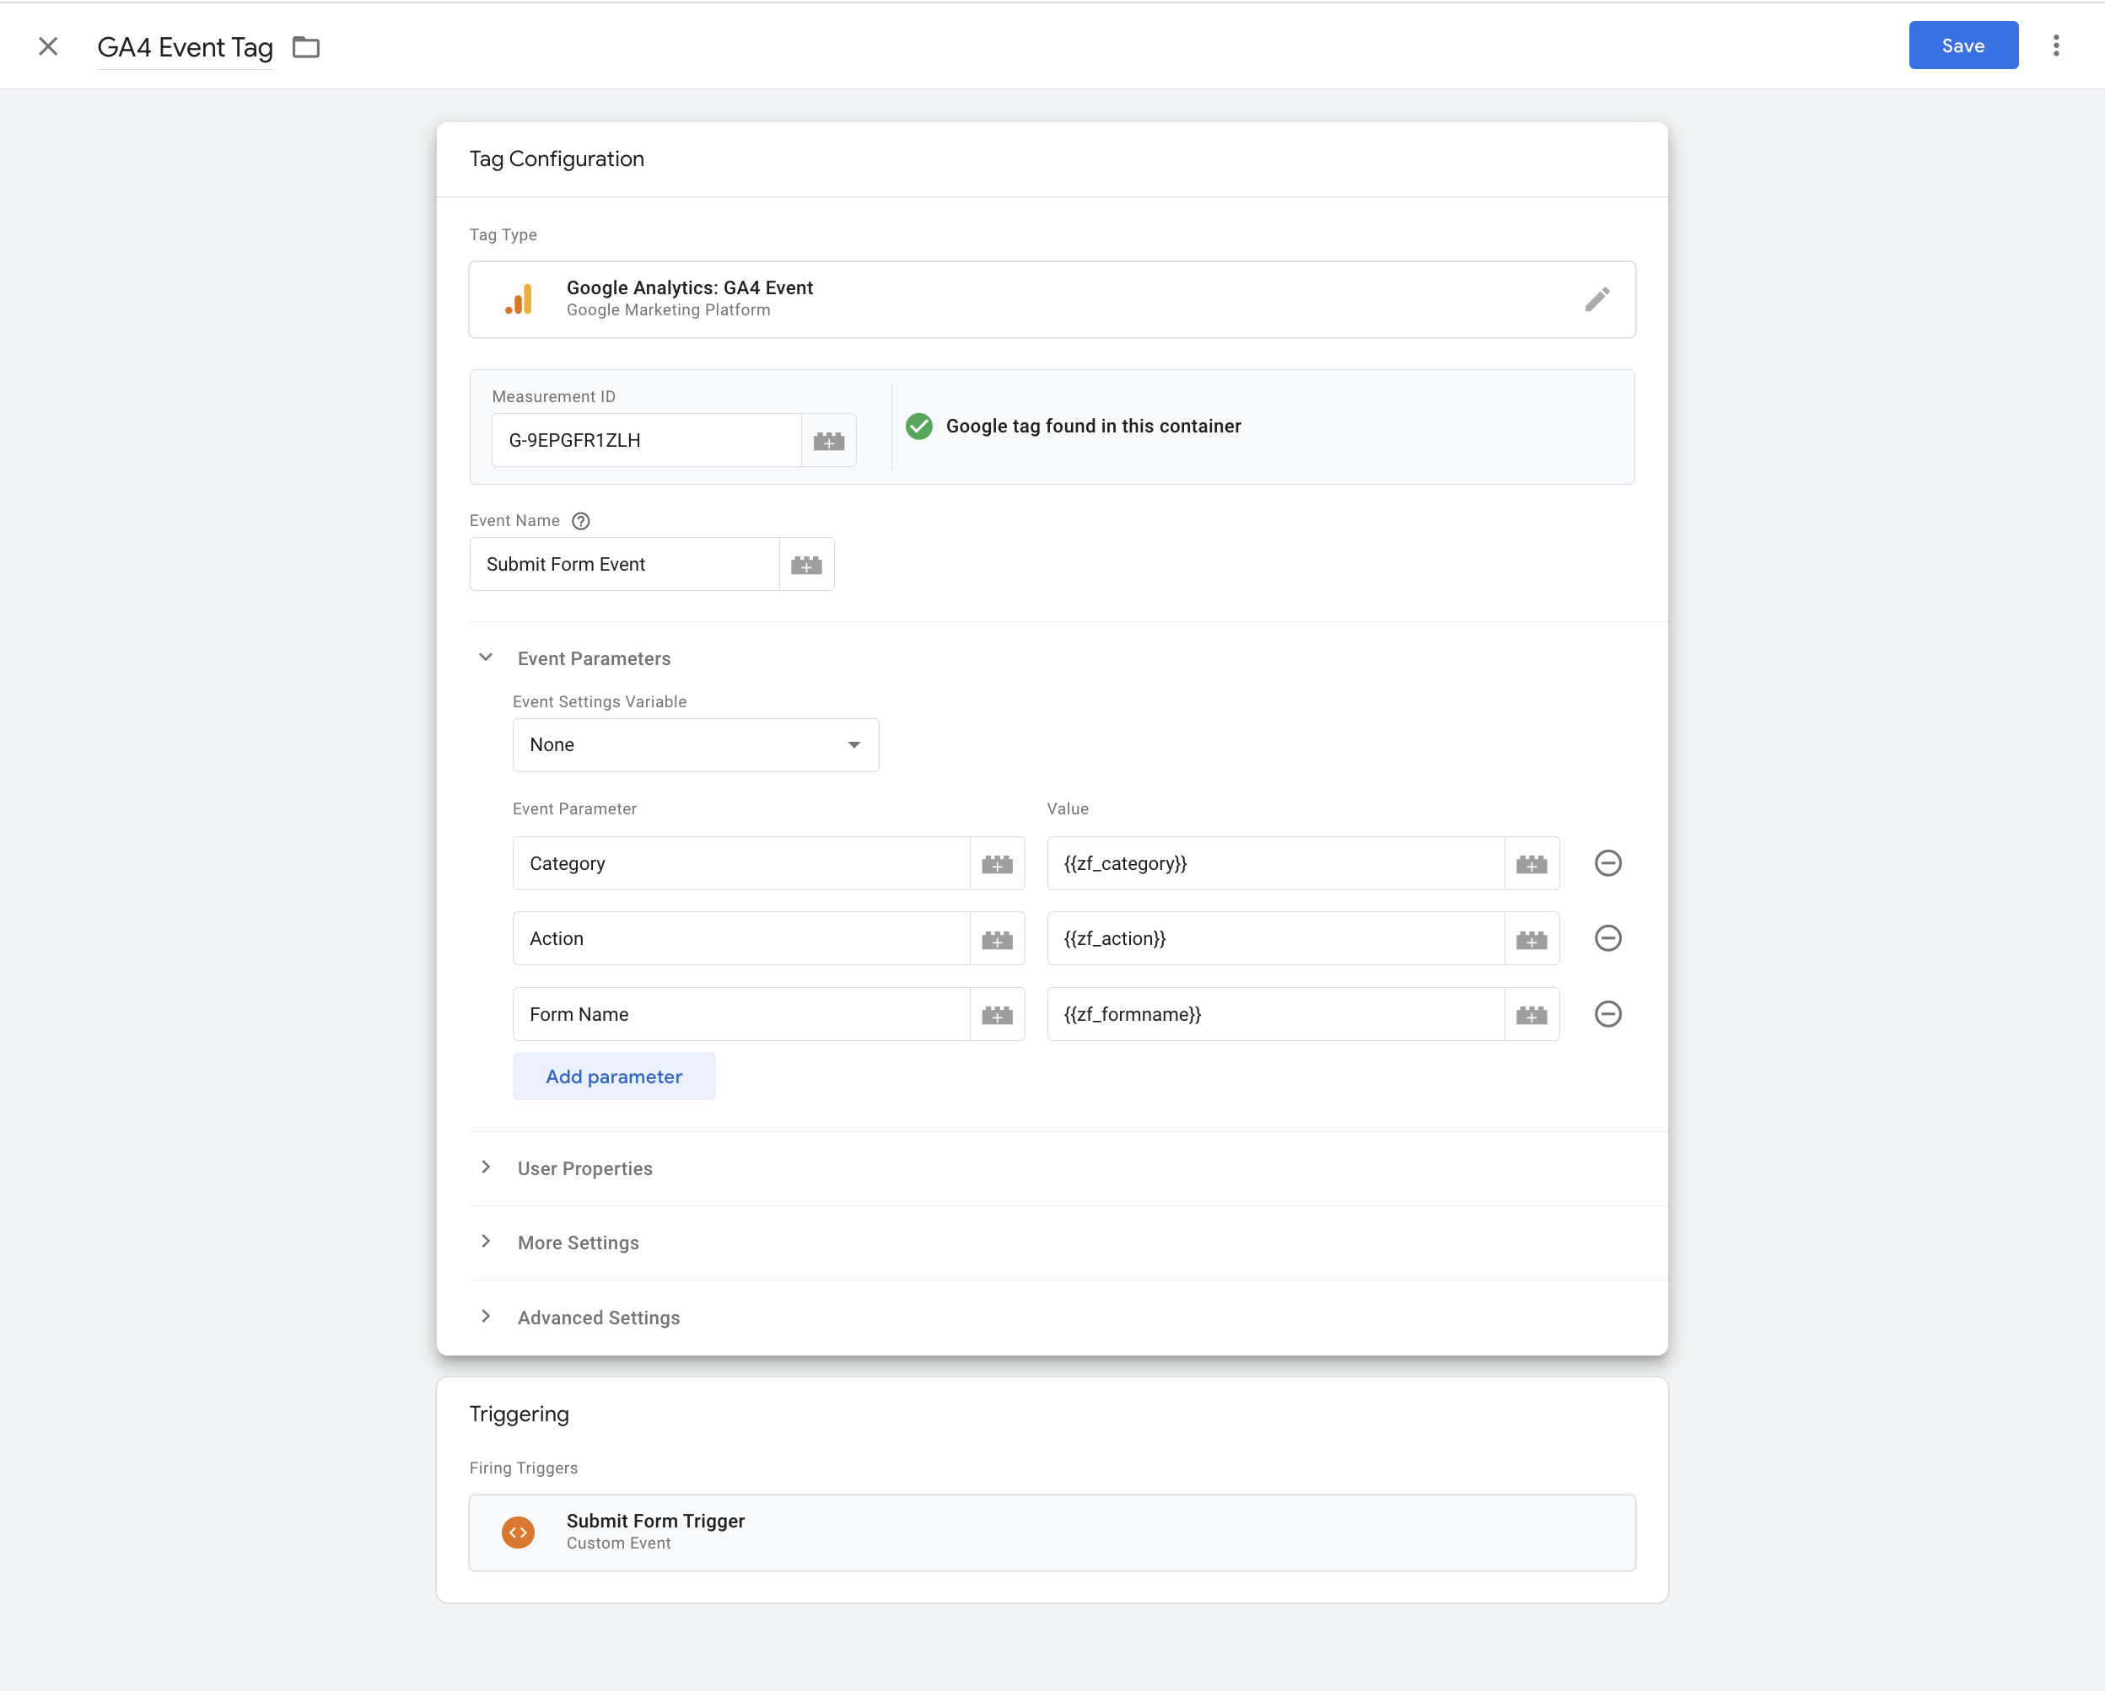Image resolution: width=2105 pixels, height=1691 pixels.
Task: Insert variable for {{zf_category}} value
Action: point(1531,865)
